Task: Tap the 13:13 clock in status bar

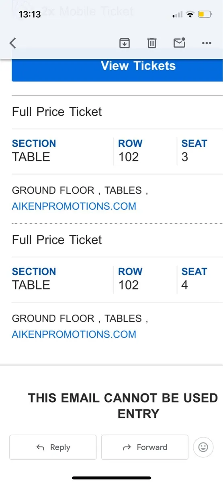Action: pyautogui.click(x=30, y=15)
